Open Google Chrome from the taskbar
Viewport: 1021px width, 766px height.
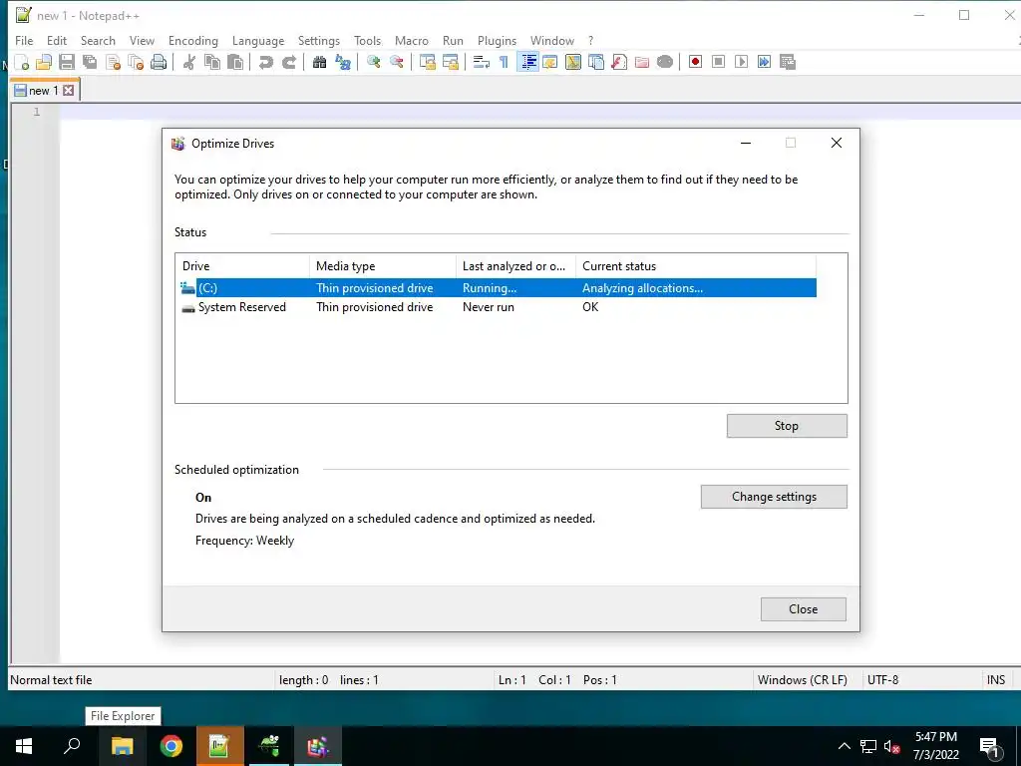pyautogui.click(x=171, y=746)
